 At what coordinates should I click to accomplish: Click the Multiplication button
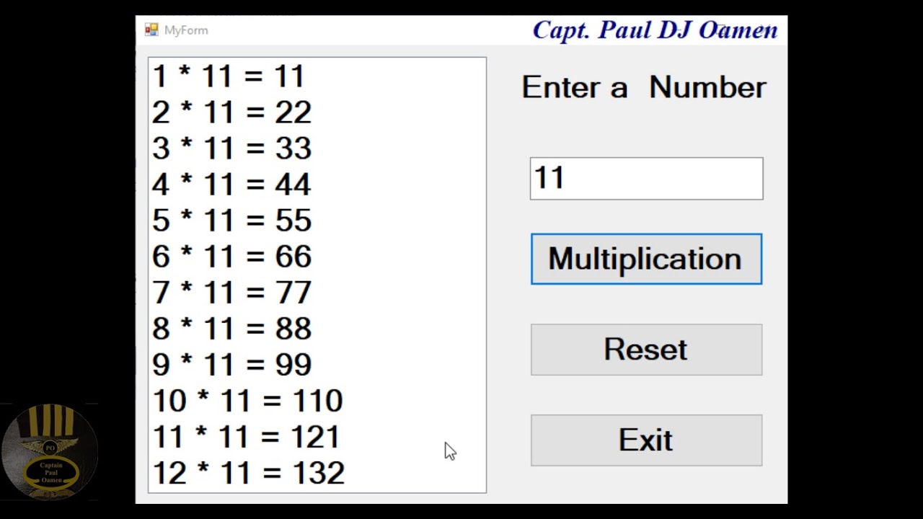(x=646, y=259)
